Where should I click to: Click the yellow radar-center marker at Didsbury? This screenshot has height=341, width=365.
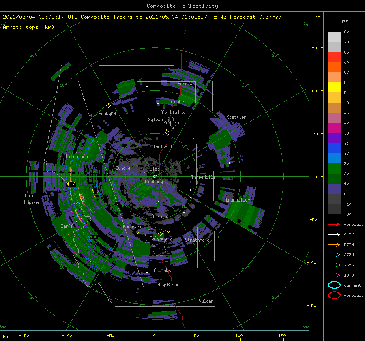[155, 176]
